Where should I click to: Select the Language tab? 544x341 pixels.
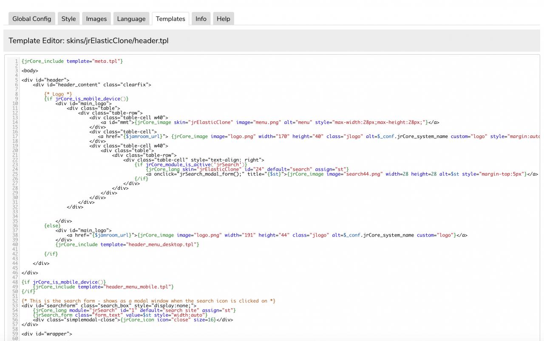[131, 19]
